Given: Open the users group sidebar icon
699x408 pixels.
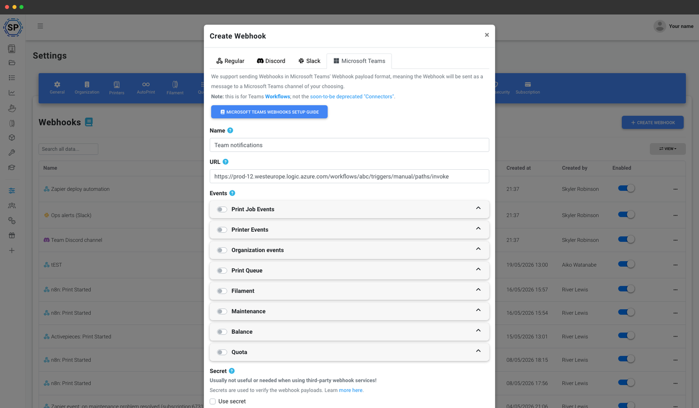Looking at the screenshot, I should pyautogui.click(x=12, y=206).
